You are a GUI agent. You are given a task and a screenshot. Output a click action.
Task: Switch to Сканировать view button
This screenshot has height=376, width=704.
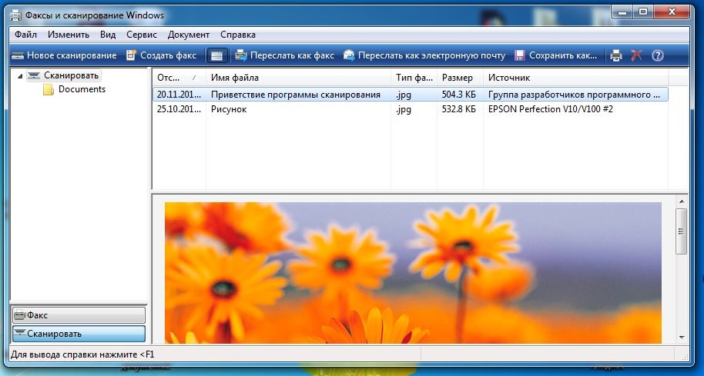pos(78,334)
